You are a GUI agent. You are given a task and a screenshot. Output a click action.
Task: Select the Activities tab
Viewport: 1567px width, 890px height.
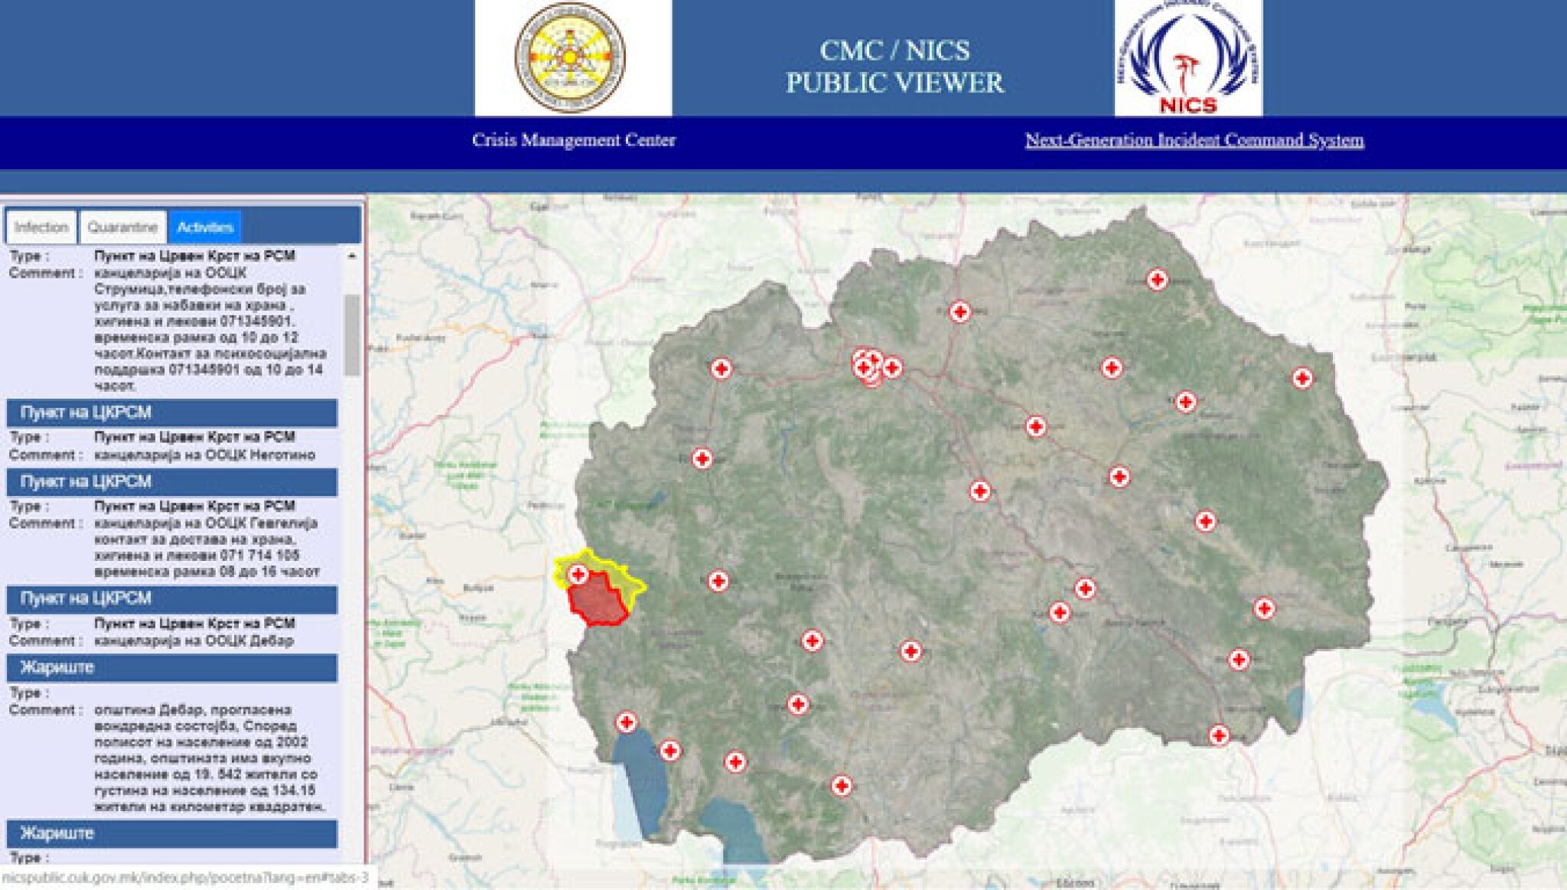click(204, 227)
